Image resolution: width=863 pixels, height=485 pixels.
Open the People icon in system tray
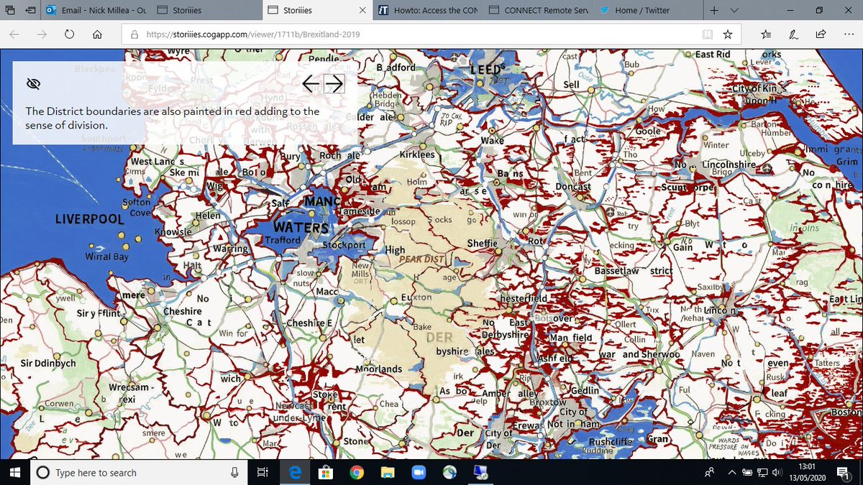710,472
